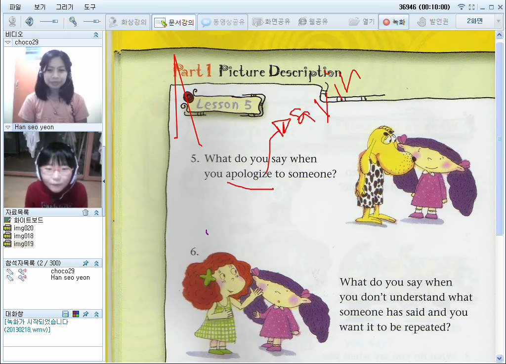The width and height of the screenshot is (506, 364).
Task: Click the 화이트보드 whiteboard icon
Action: click(7, 220)
